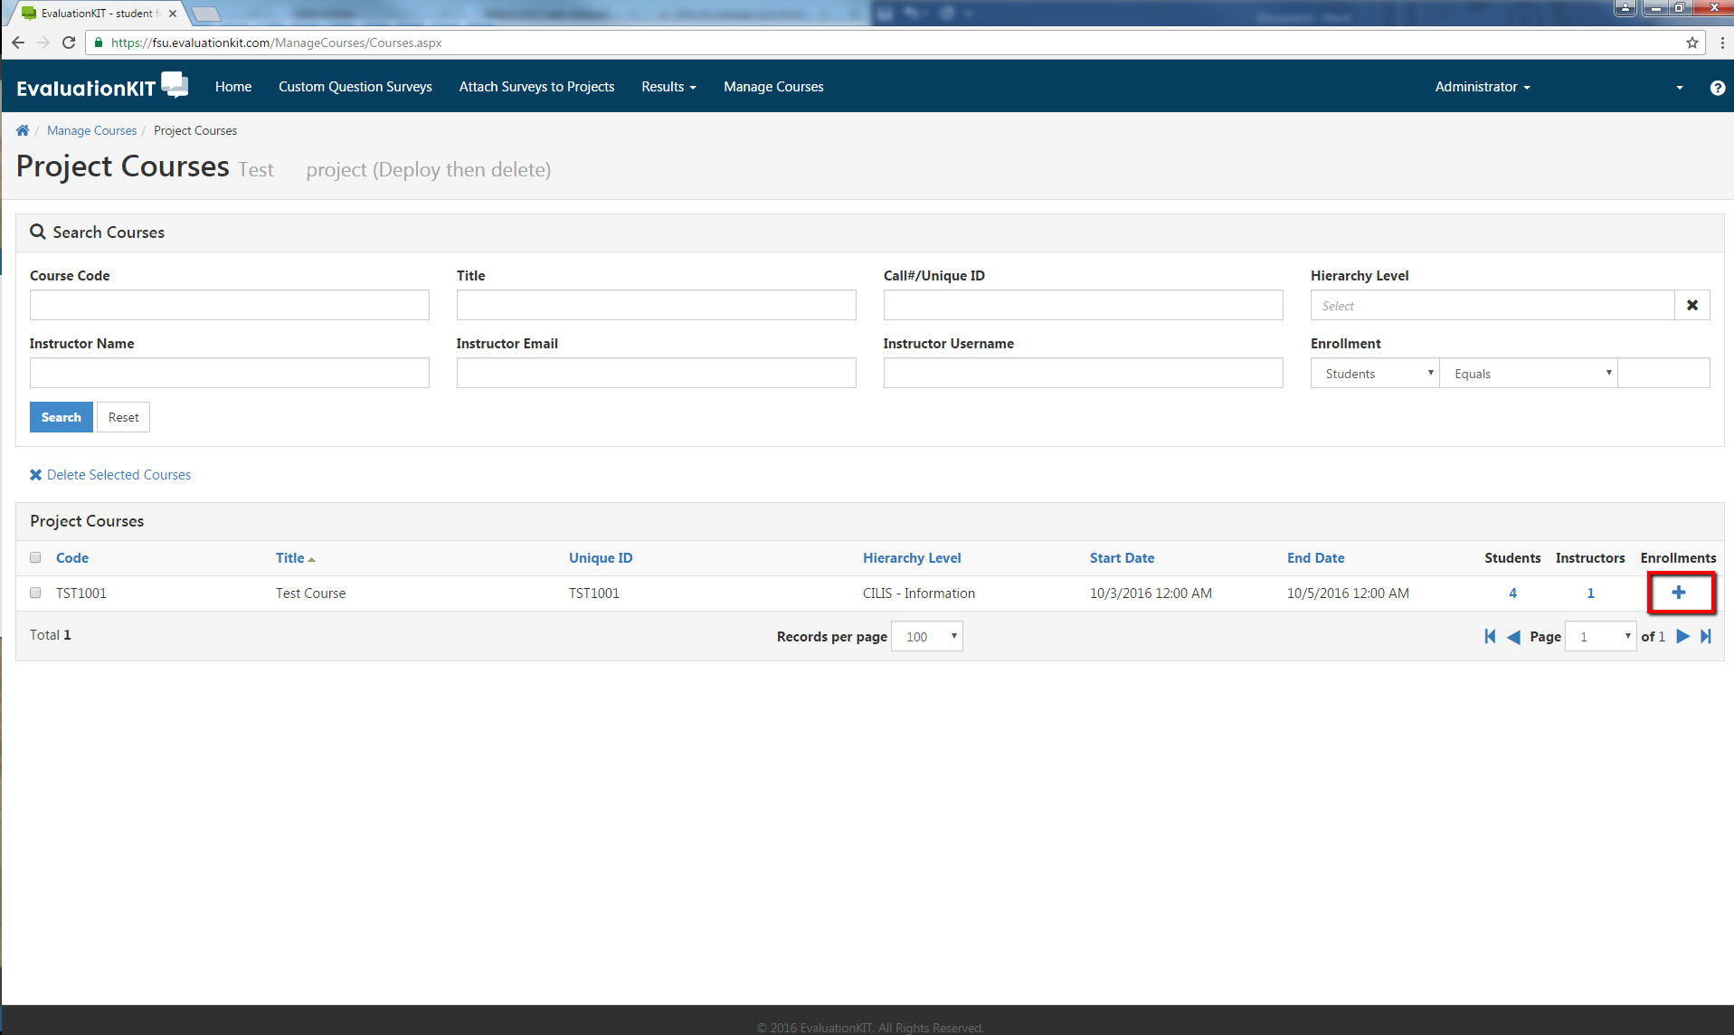
Task: Sort courses by Start Date column
Action: (1122, 558)
